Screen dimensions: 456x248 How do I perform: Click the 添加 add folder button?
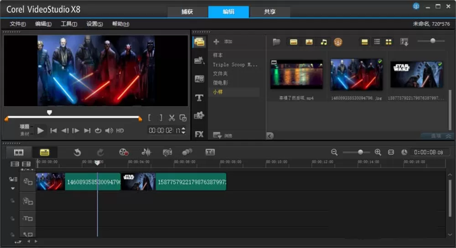(223, 41)
